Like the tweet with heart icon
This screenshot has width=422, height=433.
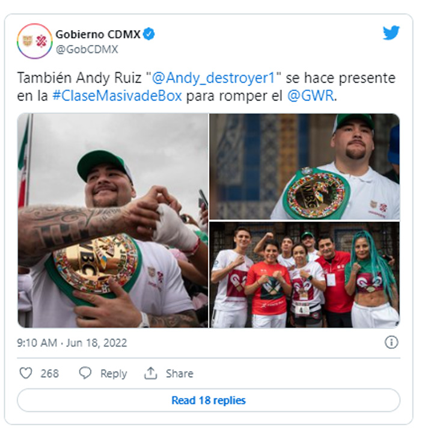click(x=26, y=373)
